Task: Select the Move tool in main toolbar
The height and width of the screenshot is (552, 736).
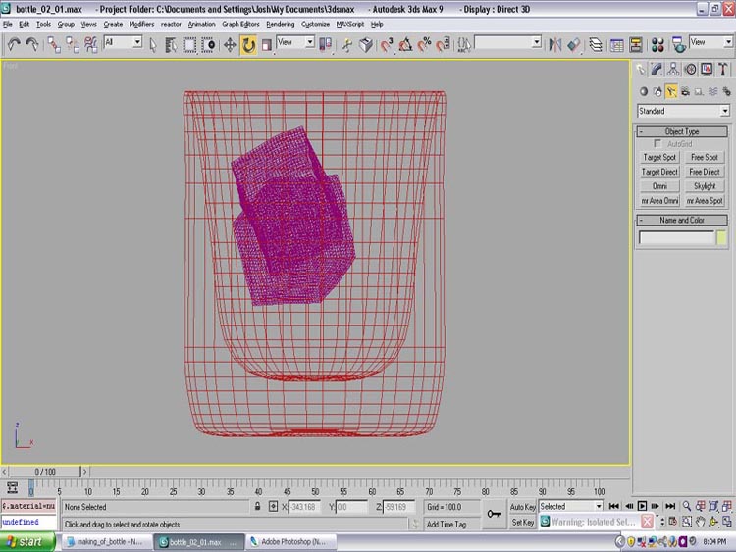Action: pyautogui.click(x=230, y=44)
